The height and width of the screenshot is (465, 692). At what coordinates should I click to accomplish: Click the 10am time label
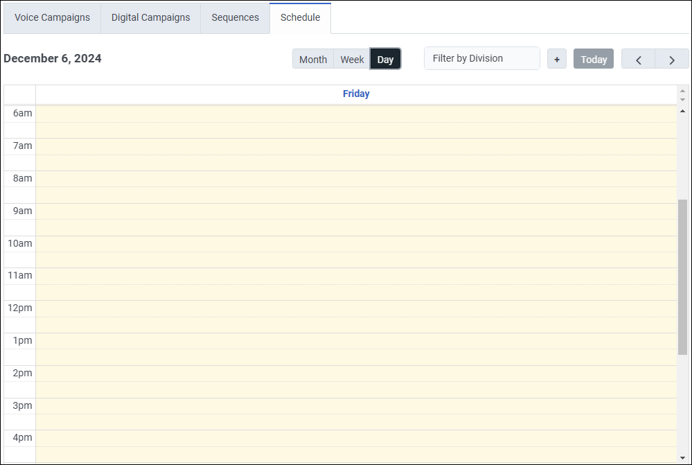(20, 243)
